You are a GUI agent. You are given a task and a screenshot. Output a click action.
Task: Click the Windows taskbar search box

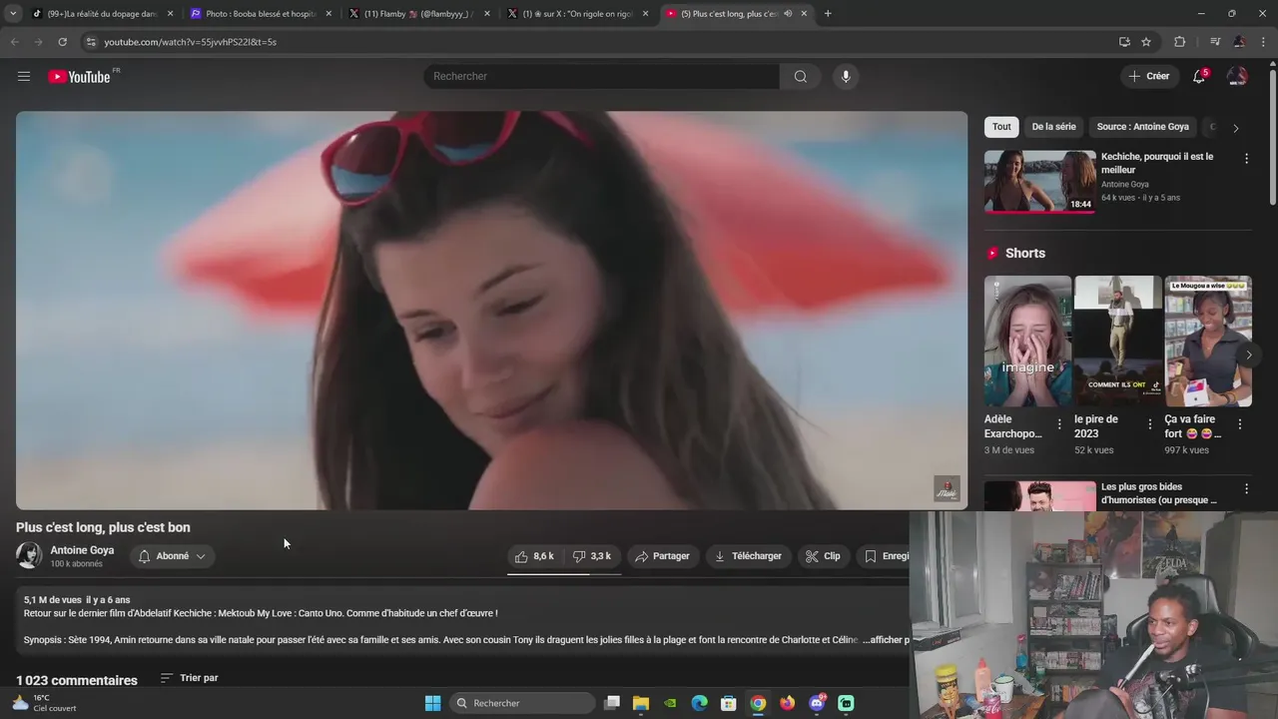coord(524,703)
